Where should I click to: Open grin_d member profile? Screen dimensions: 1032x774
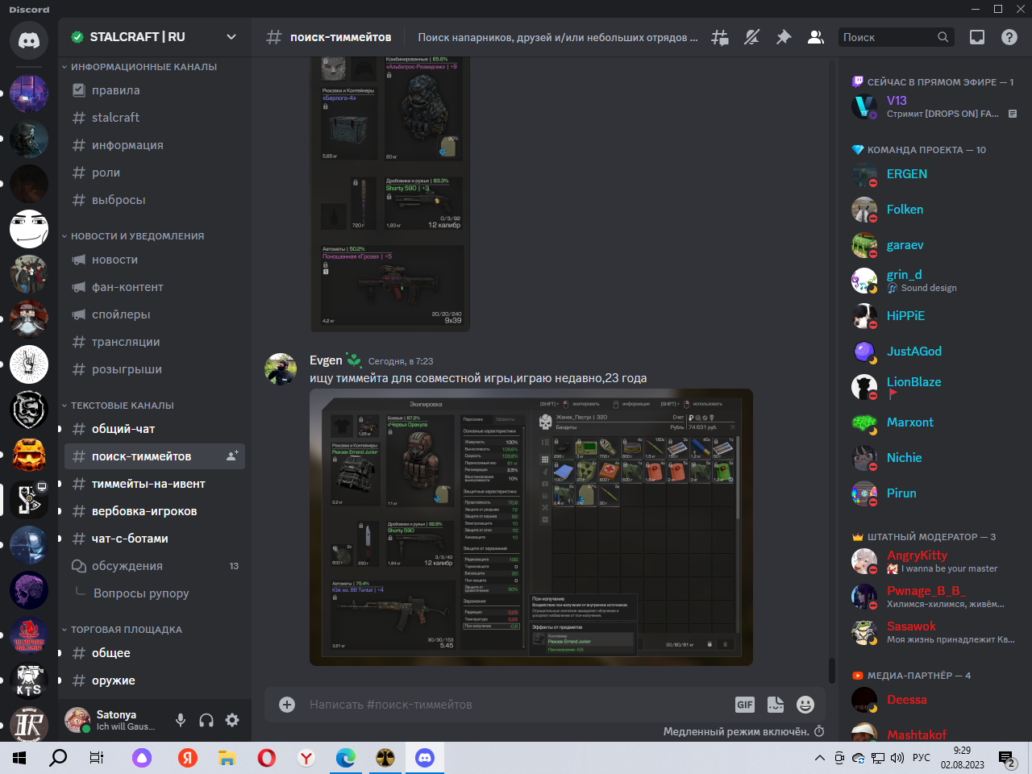[935, 281]
